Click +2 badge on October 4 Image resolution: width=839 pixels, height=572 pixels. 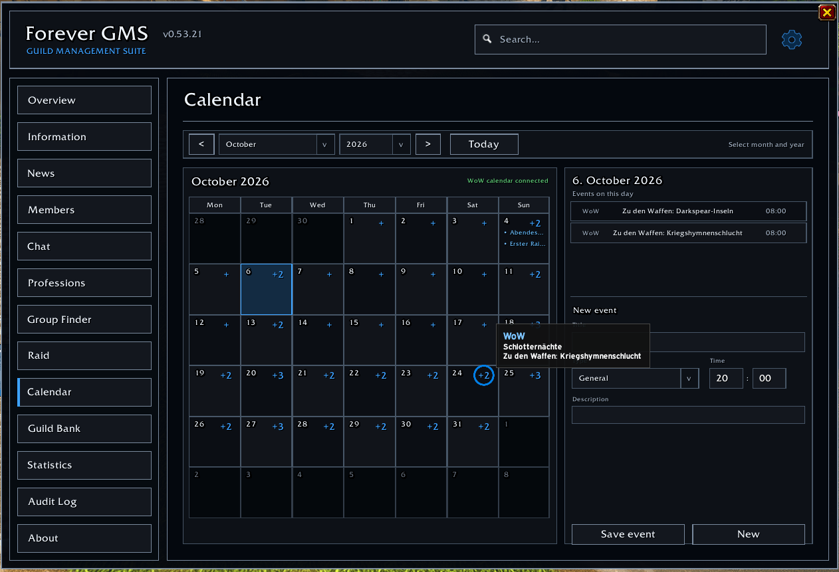[535, 223]
